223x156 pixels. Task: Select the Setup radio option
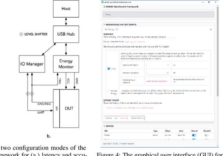[x=109, y=69]
